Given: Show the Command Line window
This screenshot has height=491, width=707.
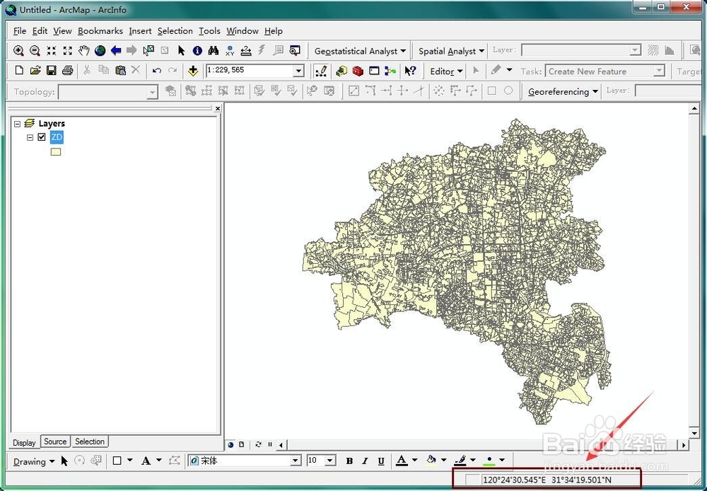Looking at the screenshot, I should [374, 71].
